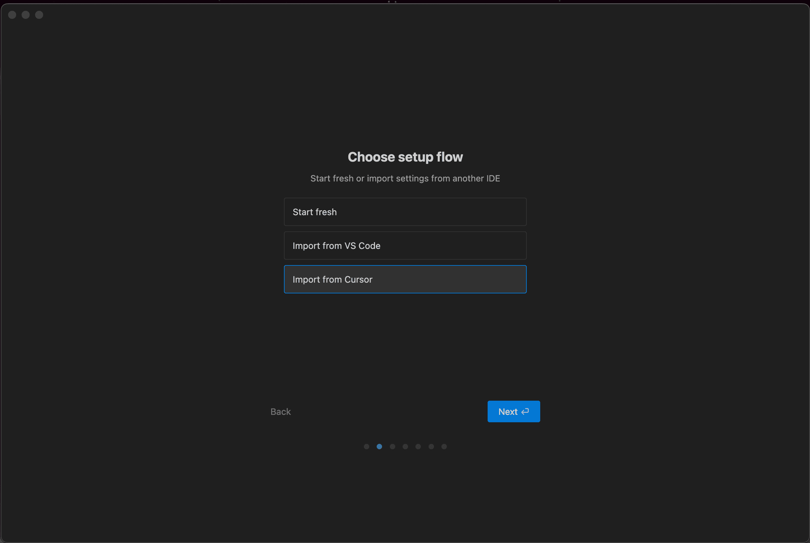Choose Import from VS Code
The height and width of the screenshot is (543, 810).
[x=405, y=246]
